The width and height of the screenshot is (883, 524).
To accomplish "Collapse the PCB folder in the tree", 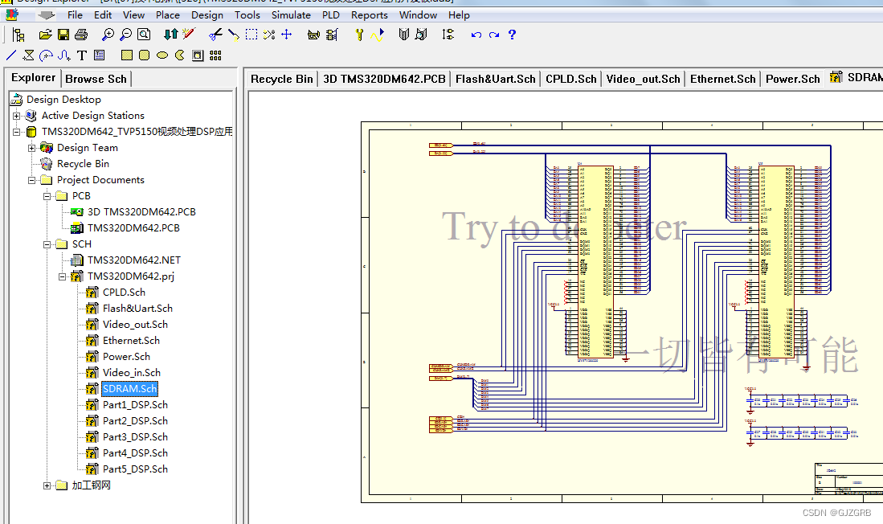I will (47, 196).
